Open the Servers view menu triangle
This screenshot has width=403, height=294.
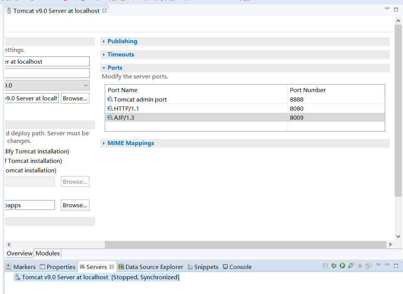(x=378, y=265)
